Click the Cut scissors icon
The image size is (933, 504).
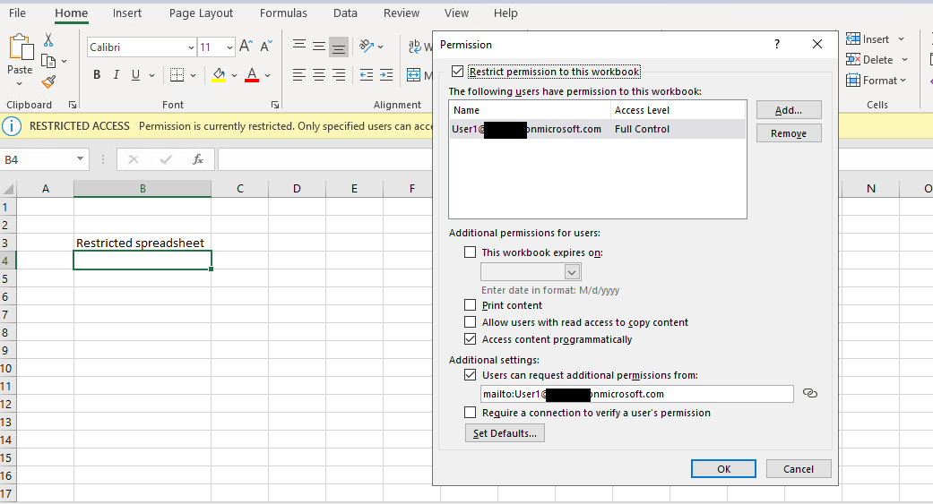(48, 39)
